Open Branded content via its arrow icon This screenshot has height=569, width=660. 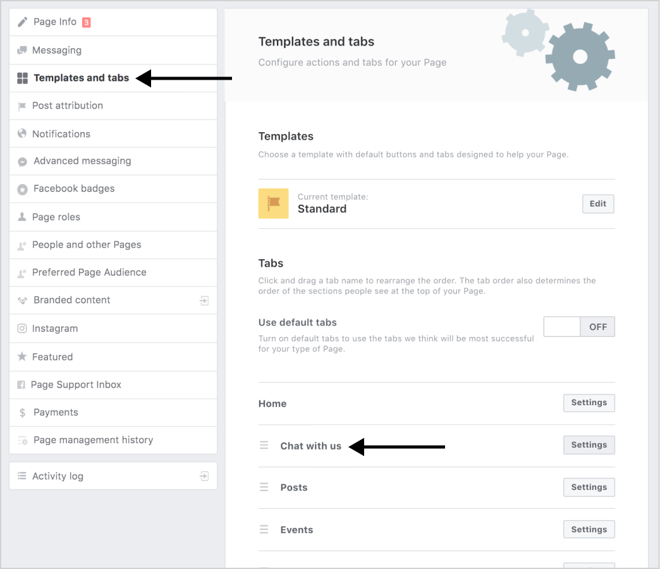point(204,301)
